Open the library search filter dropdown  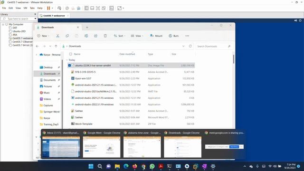click(35, 19)
